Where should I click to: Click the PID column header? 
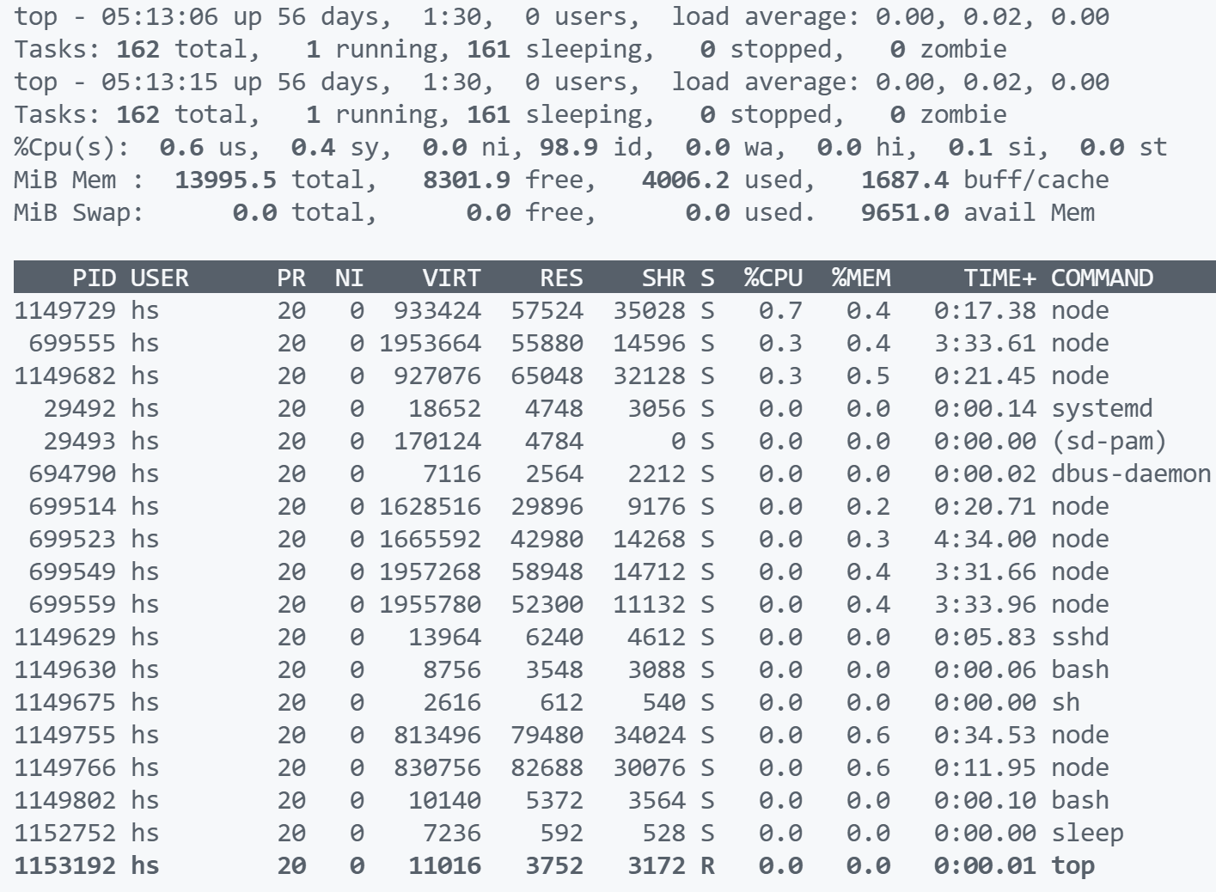coord(95,278)
